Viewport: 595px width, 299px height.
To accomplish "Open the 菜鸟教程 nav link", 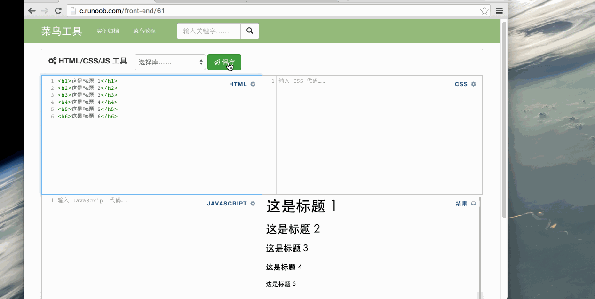I will pyautogui.click(x=144, y=31).
